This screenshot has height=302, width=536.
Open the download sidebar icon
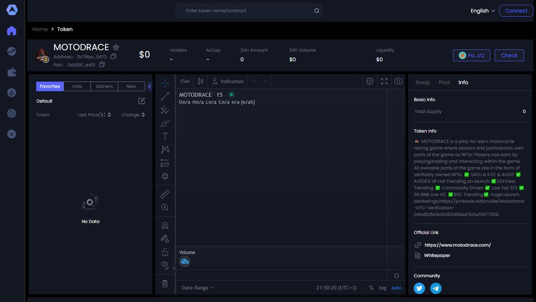[x=12, y=134]
